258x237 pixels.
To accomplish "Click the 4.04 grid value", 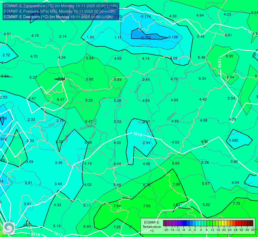I will tap(117, 164).
